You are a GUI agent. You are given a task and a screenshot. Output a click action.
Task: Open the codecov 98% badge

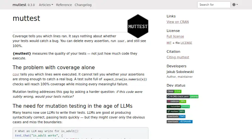click(176, 101)
